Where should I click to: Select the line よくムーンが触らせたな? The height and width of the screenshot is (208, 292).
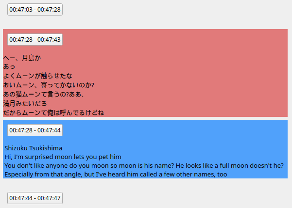(x=37, y=76)
